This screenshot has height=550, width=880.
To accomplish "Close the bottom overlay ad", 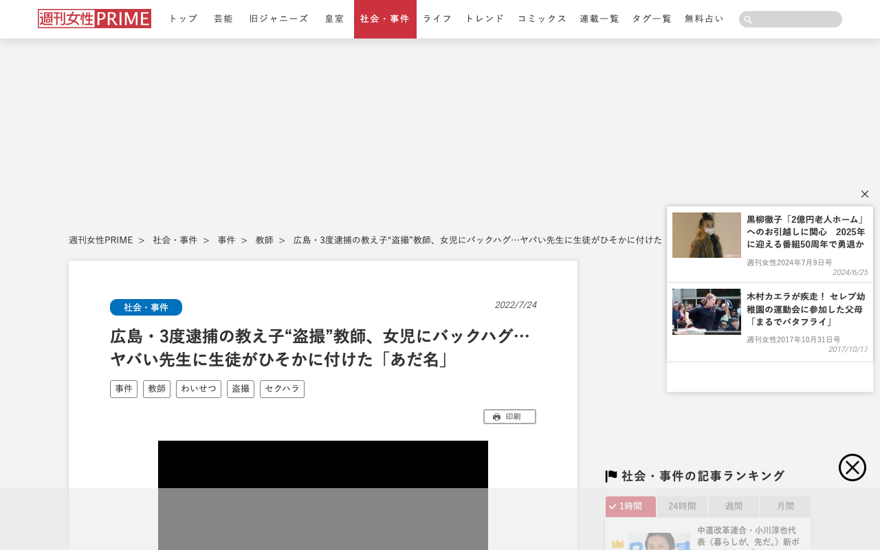I will coord(852,467).
